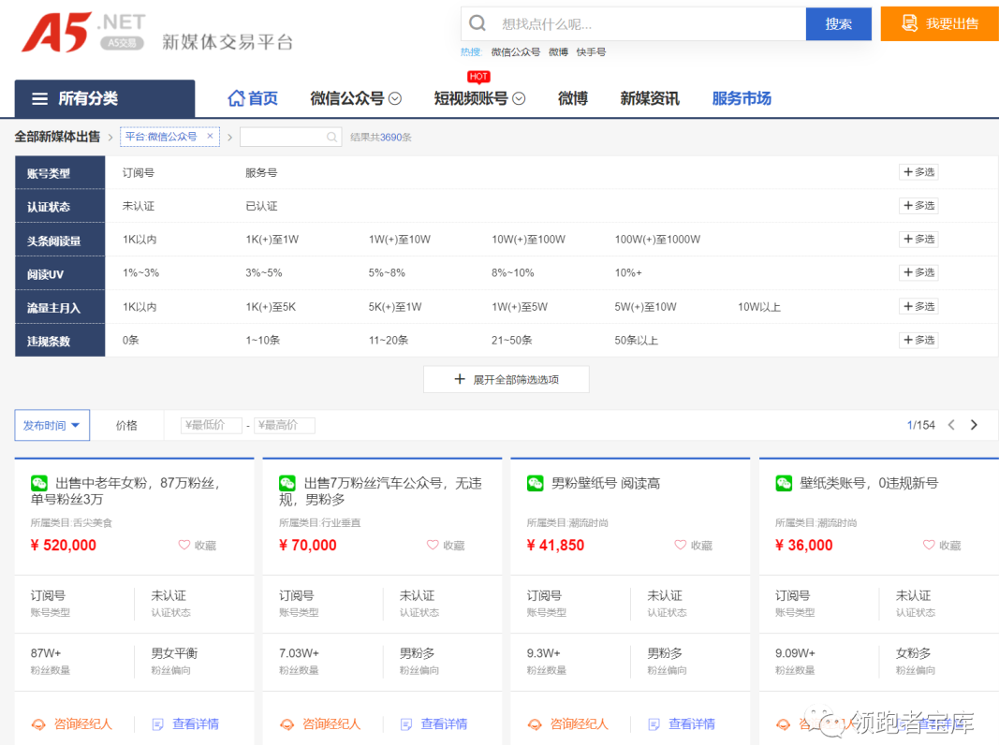Click the ¥最低价 price input field
This screenshot has height=745, width=999.
coord(211,425)
